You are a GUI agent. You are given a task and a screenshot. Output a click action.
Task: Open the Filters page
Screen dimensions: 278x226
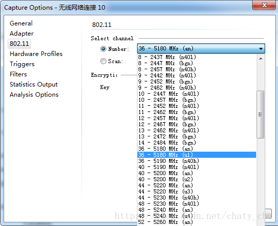tap(18, 74)
